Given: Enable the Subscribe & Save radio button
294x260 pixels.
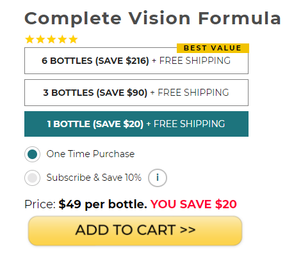Looking at the screenshot, I should (32, 178).
